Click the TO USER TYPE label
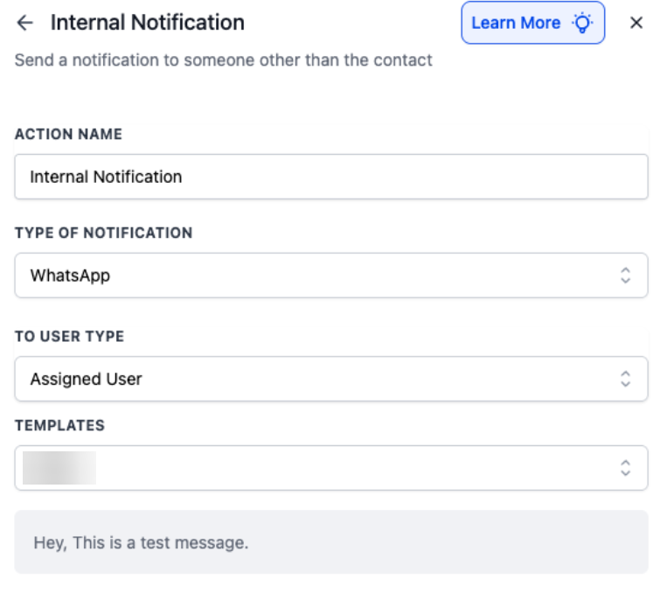 (x=69, y=337)
